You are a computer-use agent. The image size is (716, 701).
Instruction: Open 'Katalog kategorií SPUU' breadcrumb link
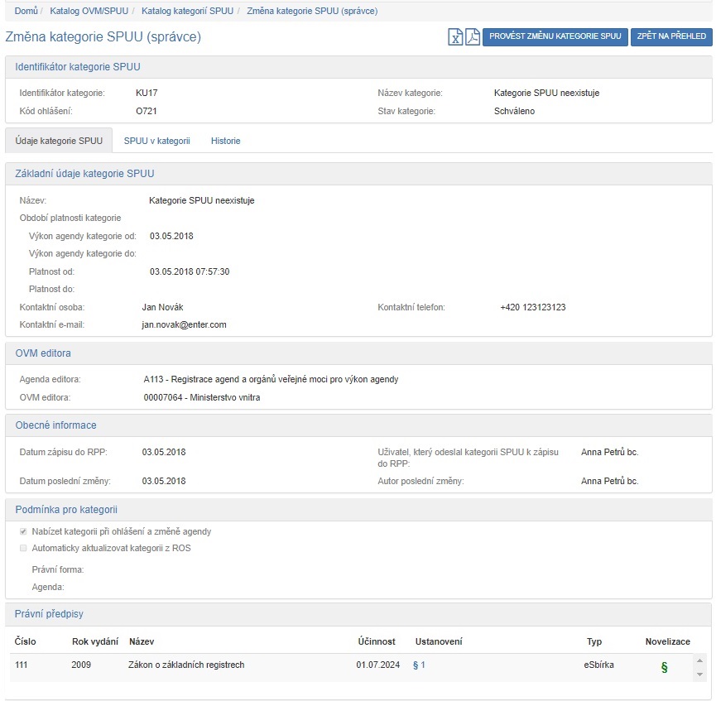186,11
